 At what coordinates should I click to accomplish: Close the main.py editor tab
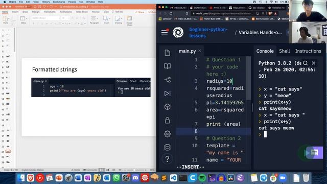click(200, 51)
